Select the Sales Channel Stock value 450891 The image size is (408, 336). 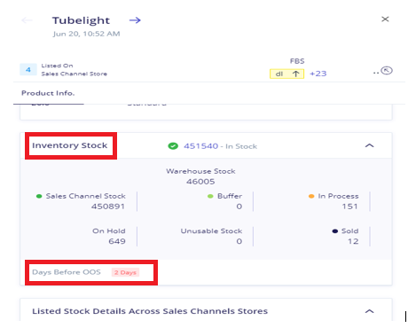(x=108, y=207)
